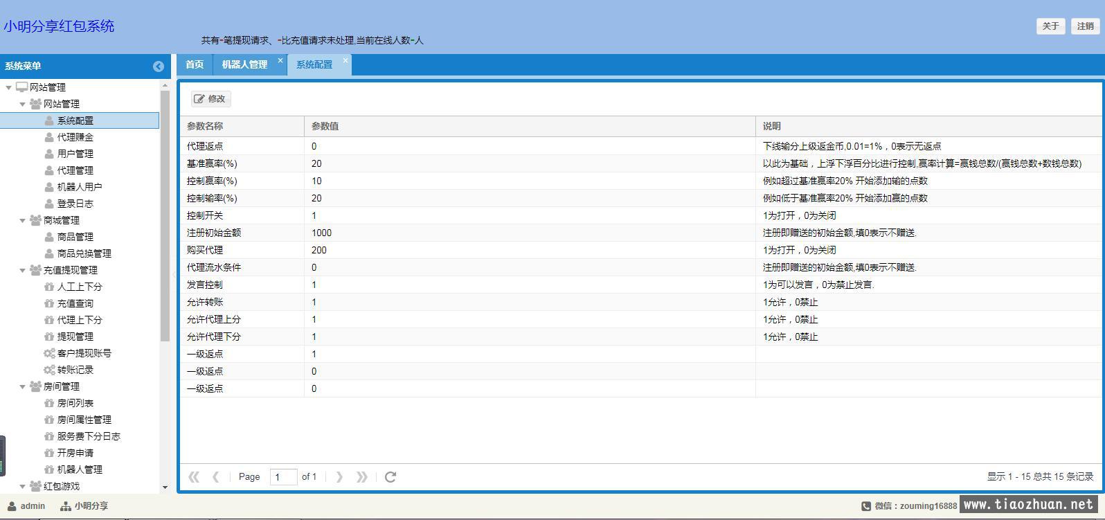The width and height of the screenshot is (1105, 520).
Task: Collapse the 商城管理 tree node
Action: pyautogui.click(x=22, y=220)
